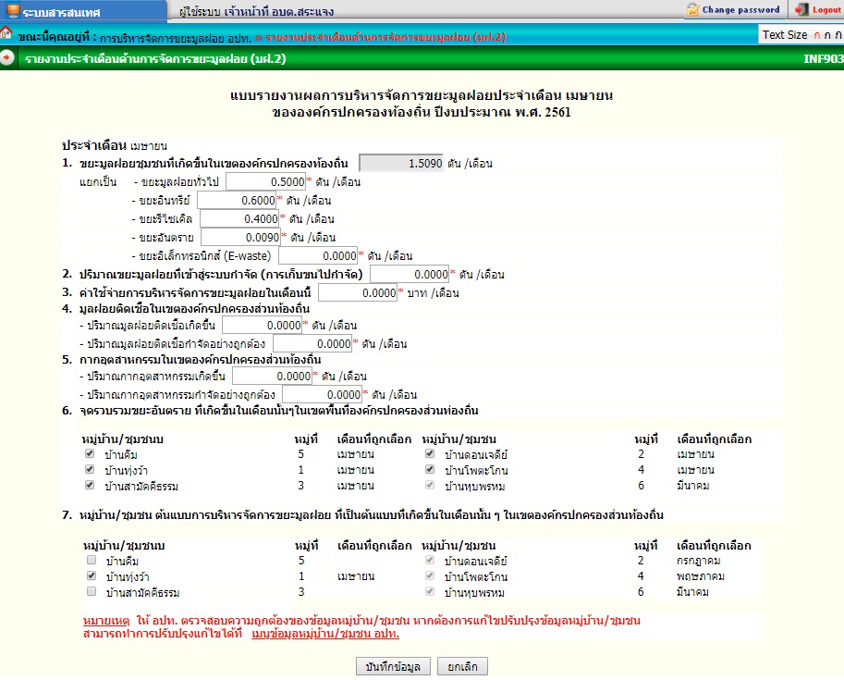Click the month text พฤษภาคม in section 7
Image resolution: width=844 pixels, height=680 pixels.
[x=701, y=576]
